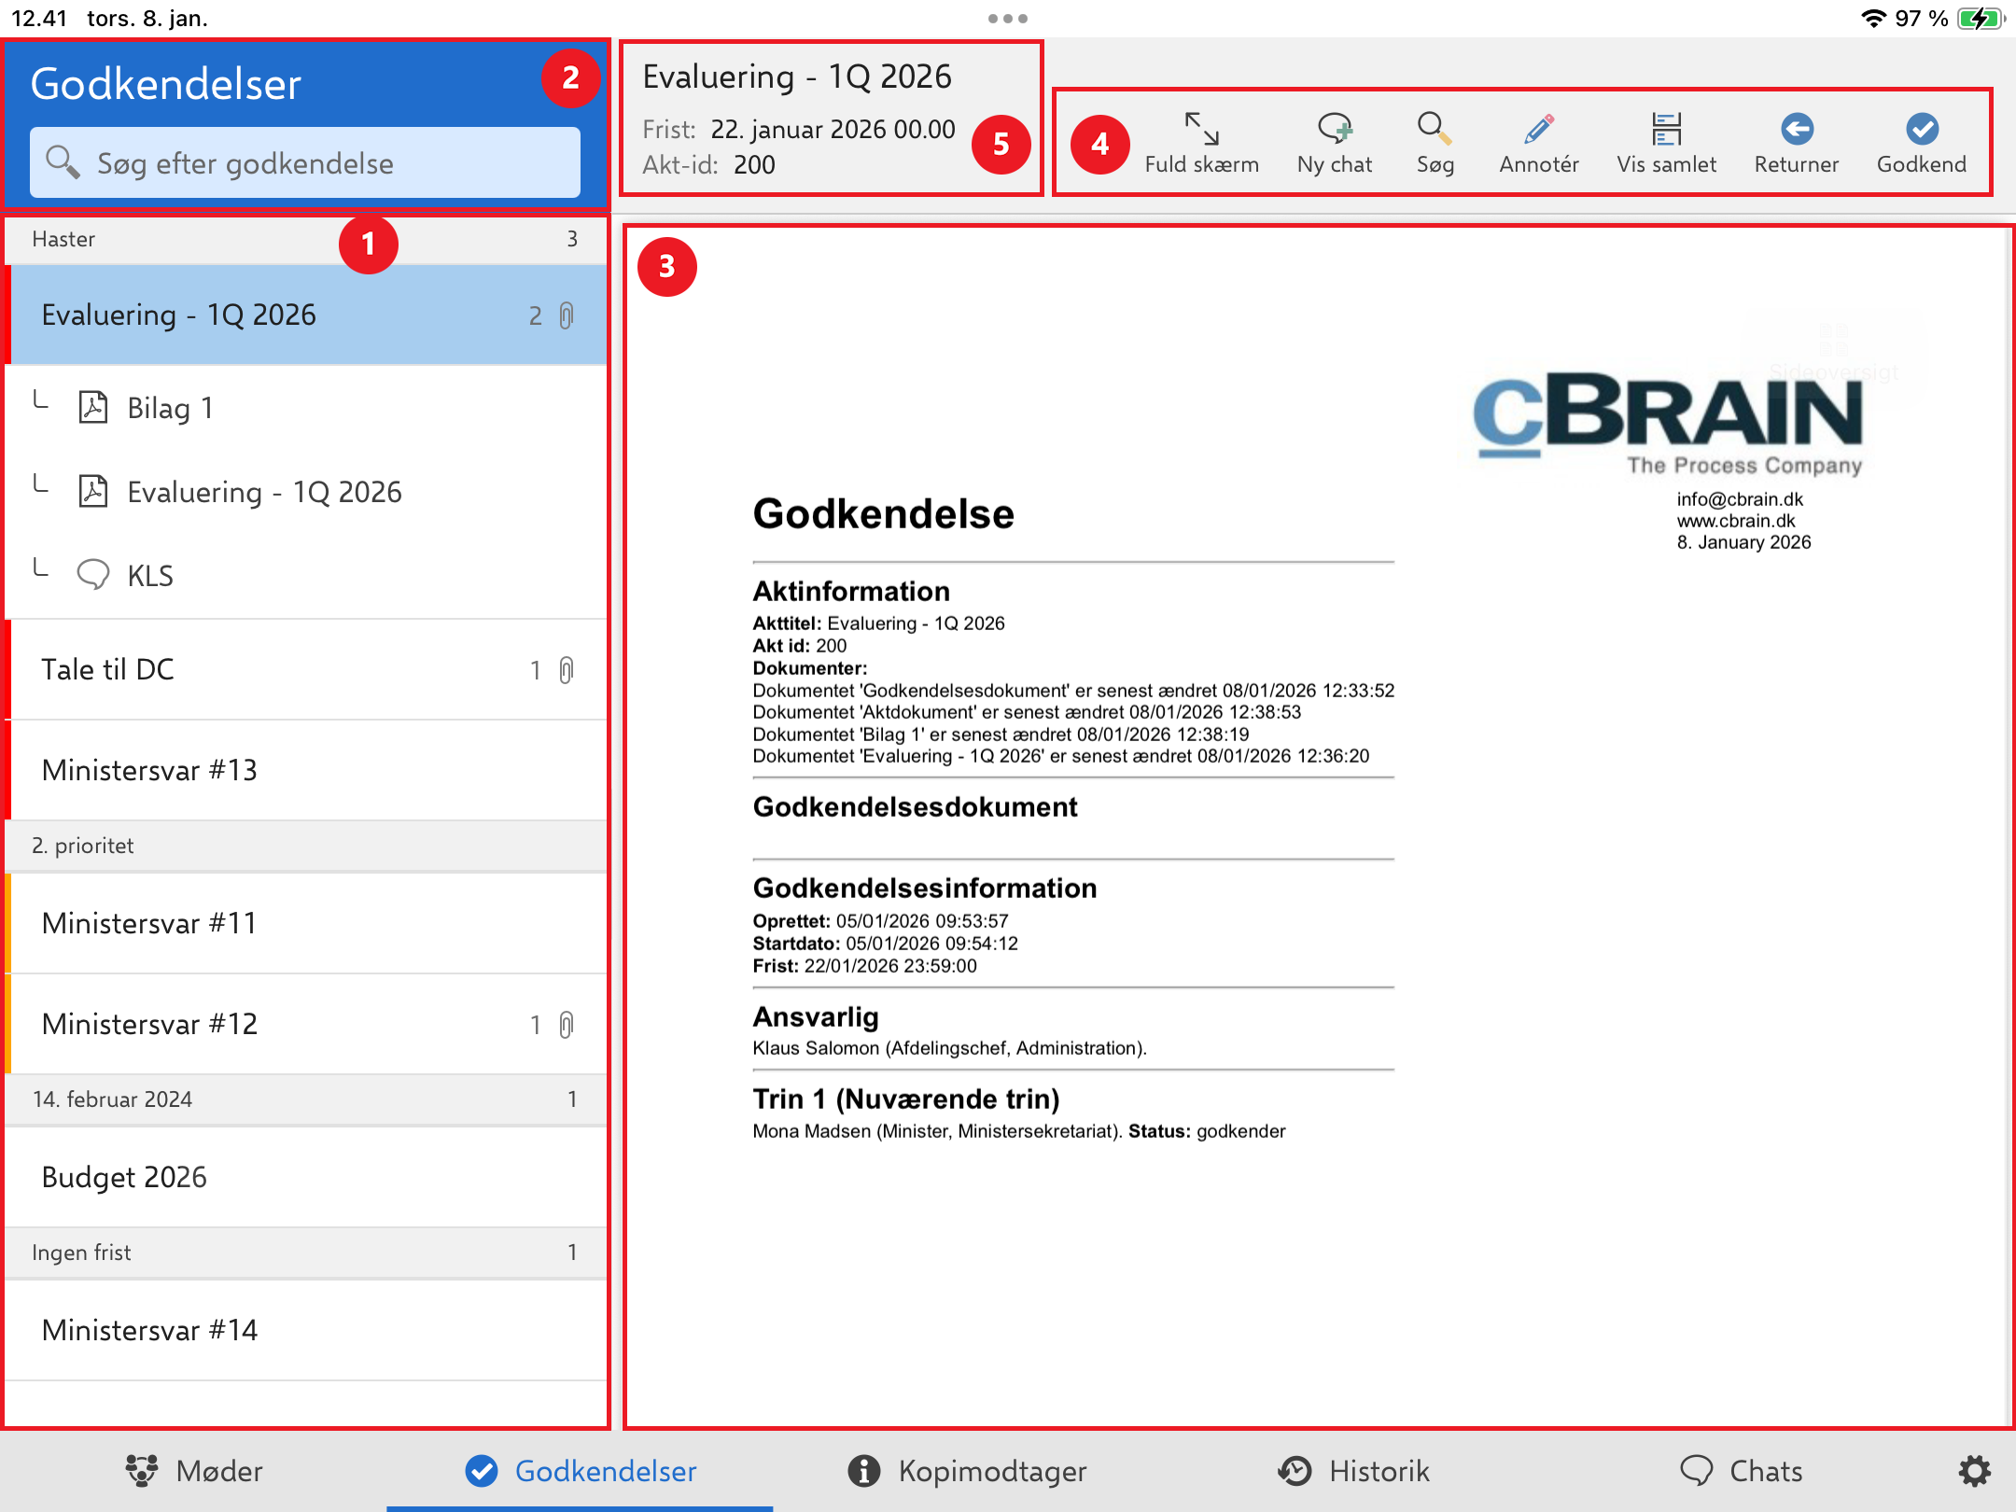Image resolution: width=2016 pixels, height=1512 pixels.
Task: Open the settings gear in bottom bar
Action: point(1974,1471)
